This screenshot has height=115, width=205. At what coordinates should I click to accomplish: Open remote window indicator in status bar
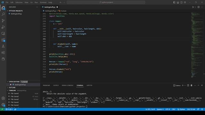[x=2, y=109]
